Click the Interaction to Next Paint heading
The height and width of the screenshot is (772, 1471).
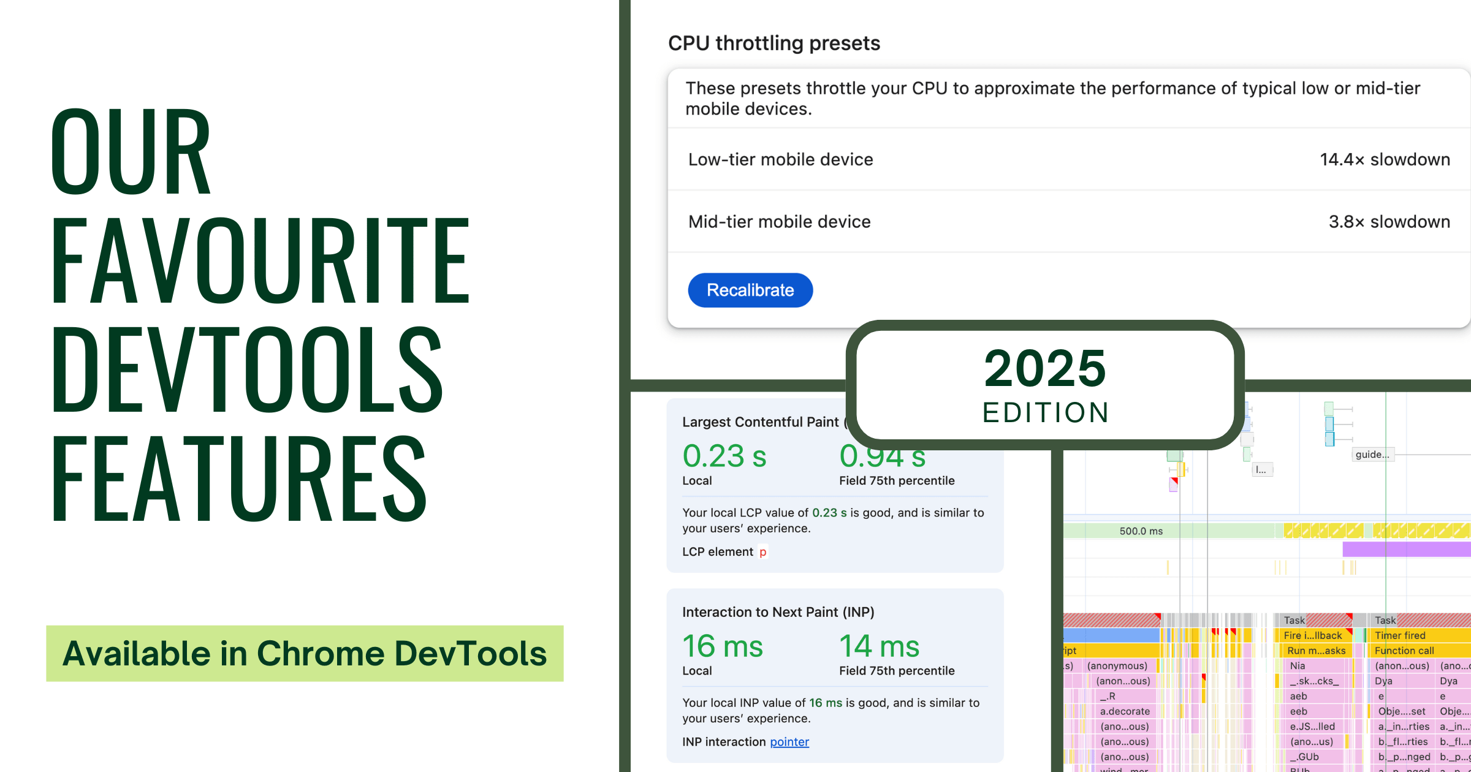[x=778, y=612]
